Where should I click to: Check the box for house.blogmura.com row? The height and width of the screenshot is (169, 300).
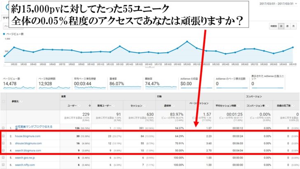3,136
